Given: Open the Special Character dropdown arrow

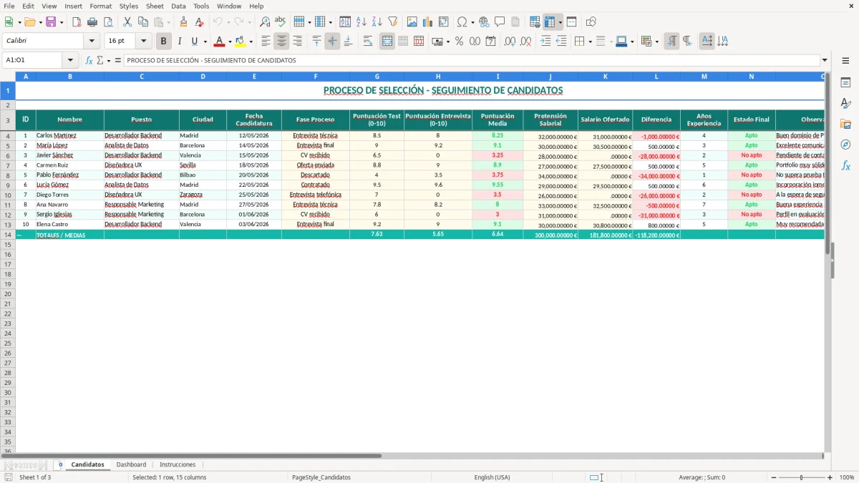Looking at the screenshot, I should pyautogui.click(x=472, y=22).
